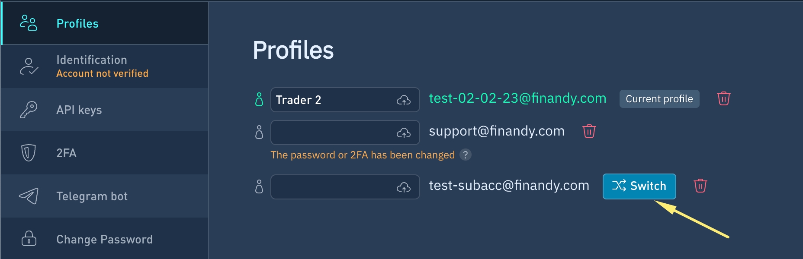
Task: Open the Identification menu item
Action: 105,66
